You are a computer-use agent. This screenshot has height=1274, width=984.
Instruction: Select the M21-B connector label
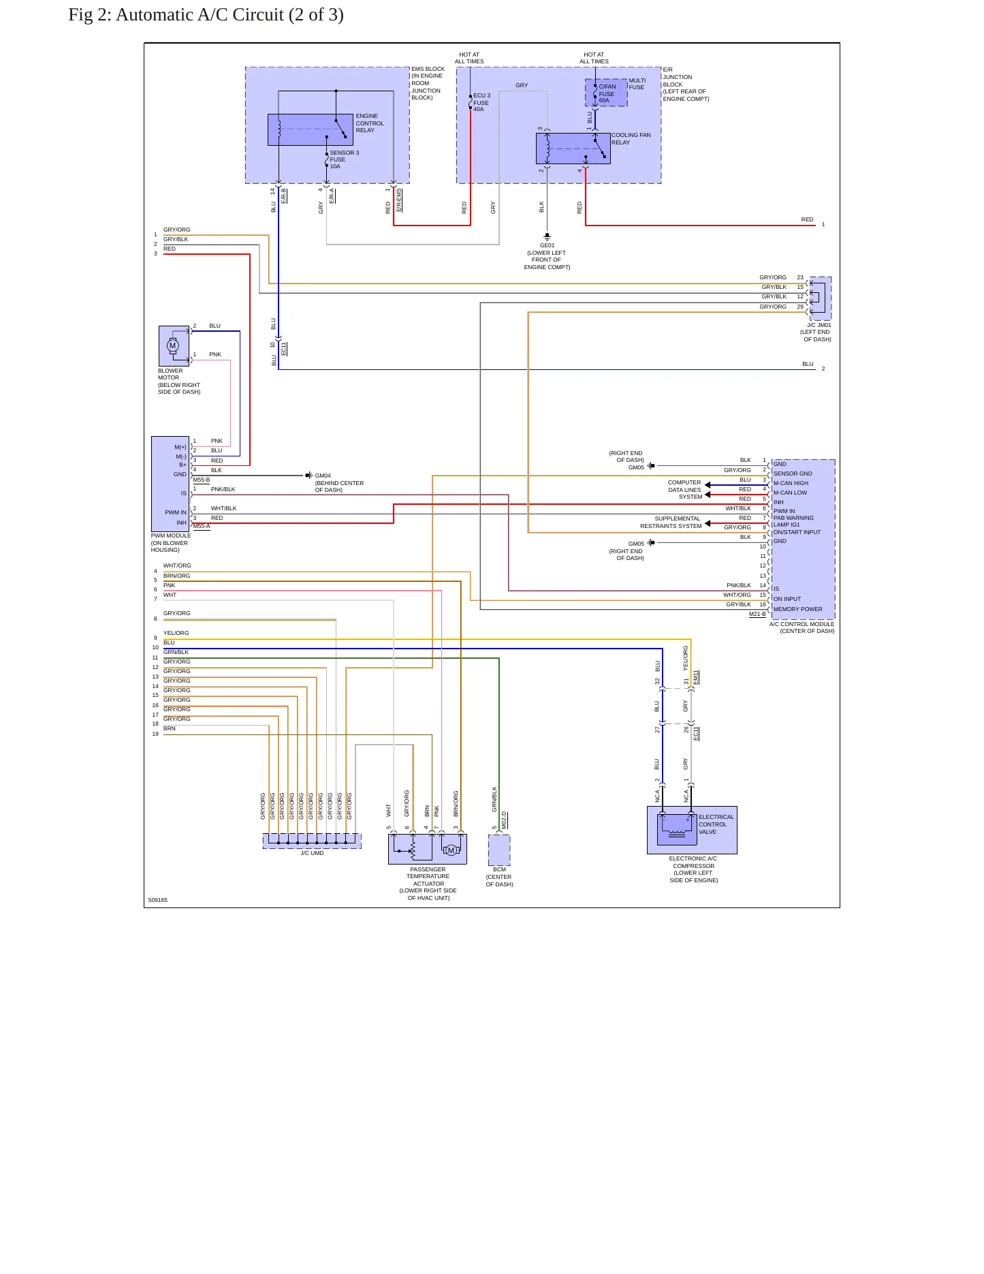[x=757, y=615]
